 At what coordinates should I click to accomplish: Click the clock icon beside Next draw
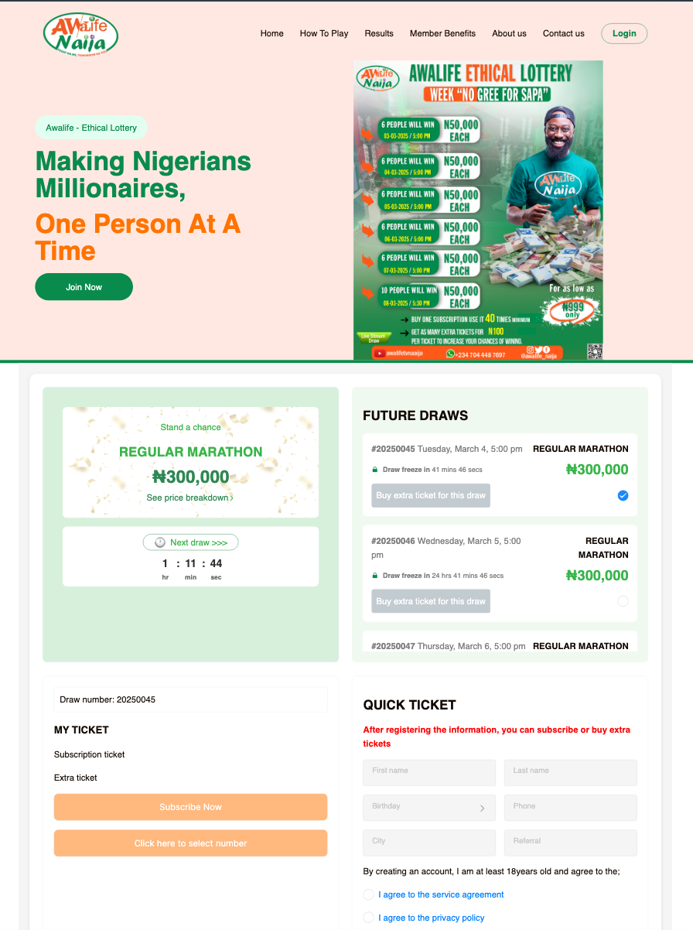coord(160,542)
